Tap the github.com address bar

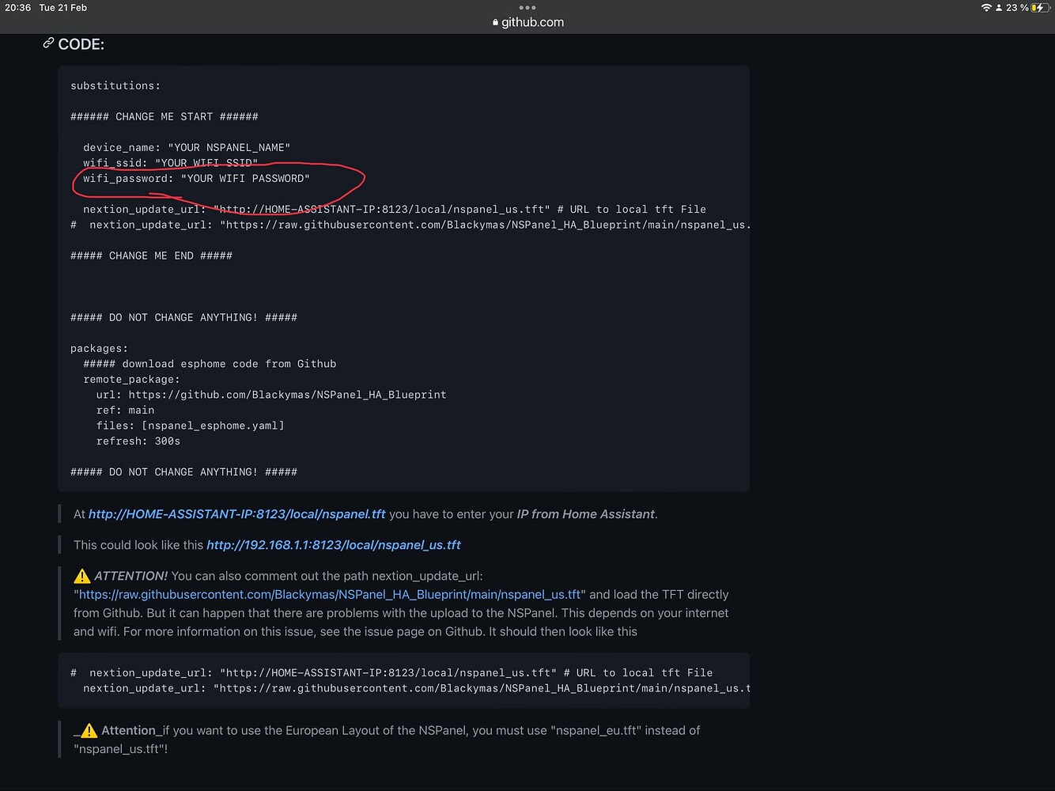click(x=532, y=22)
